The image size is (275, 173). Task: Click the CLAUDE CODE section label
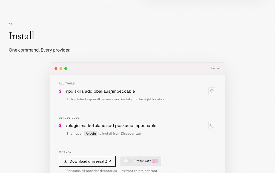(x=69, y=118)
